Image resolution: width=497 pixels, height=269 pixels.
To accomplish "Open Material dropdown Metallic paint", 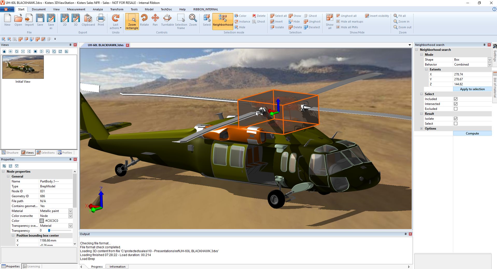I will pyautogui.click(x=70, y=211).
